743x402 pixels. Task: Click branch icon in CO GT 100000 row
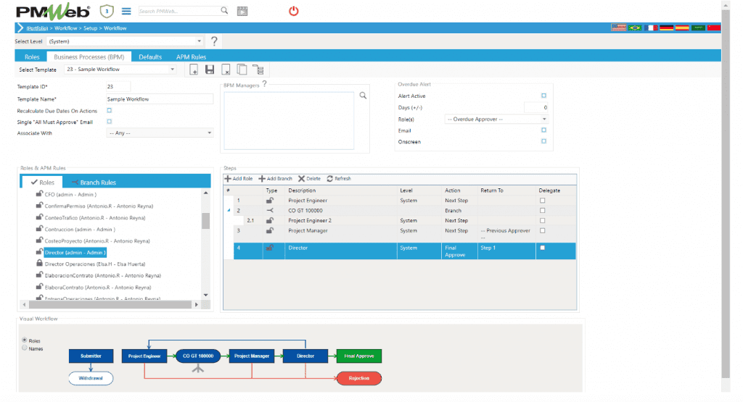(270, 211)
